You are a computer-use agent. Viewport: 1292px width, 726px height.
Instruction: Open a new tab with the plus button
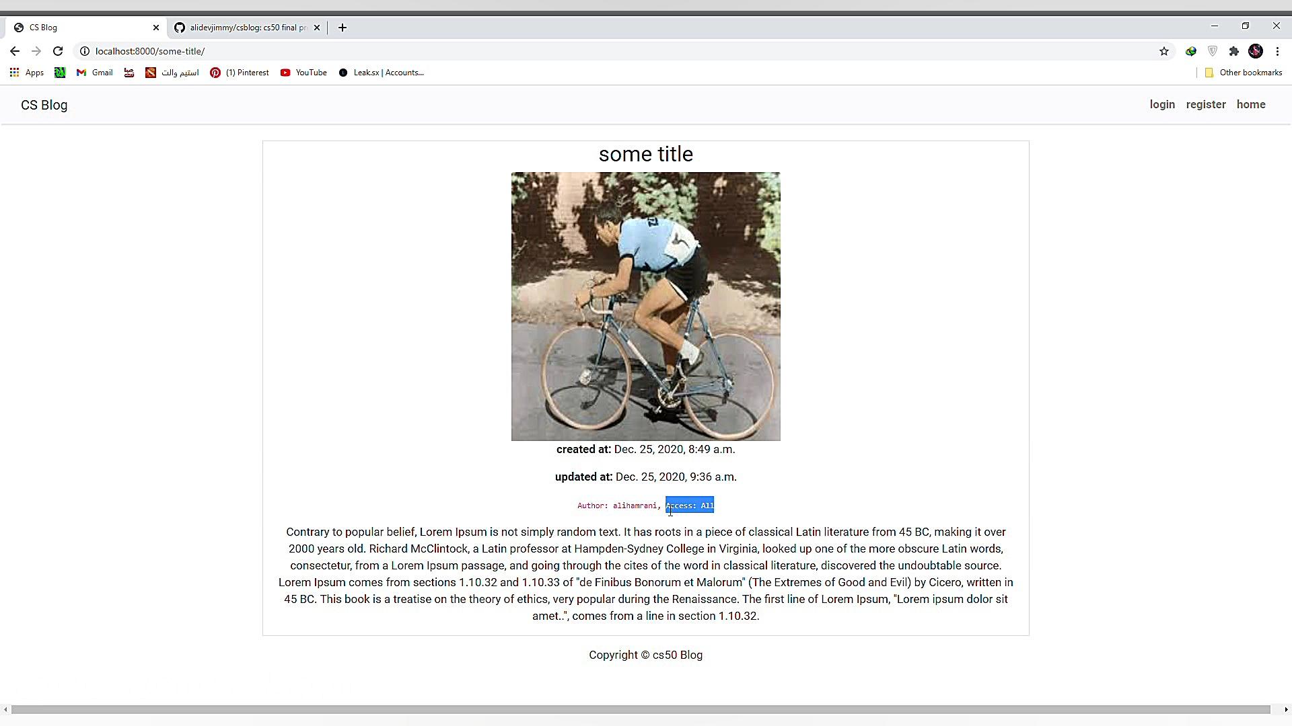pyautogui.click(x=343, y=28)
